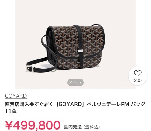Click the 国内発送 (送料込) shipping label
The height and width of the screenshot is (131, 151).
(x=82, y=127)
